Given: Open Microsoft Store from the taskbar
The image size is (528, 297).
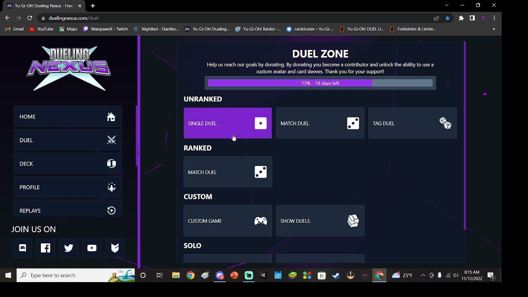Looking at the screenshot, I should point(322,276).
